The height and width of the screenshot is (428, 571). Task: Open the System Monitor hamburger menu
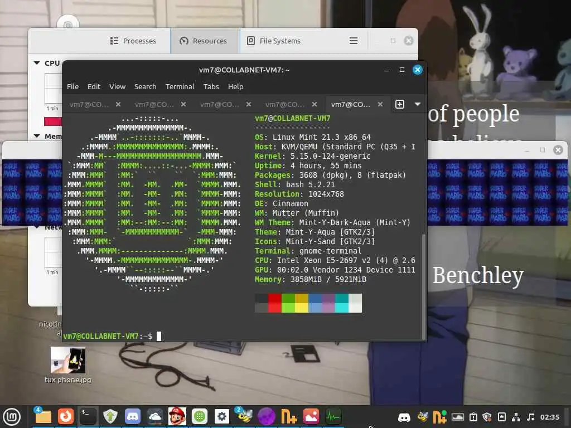pos(353,41)
